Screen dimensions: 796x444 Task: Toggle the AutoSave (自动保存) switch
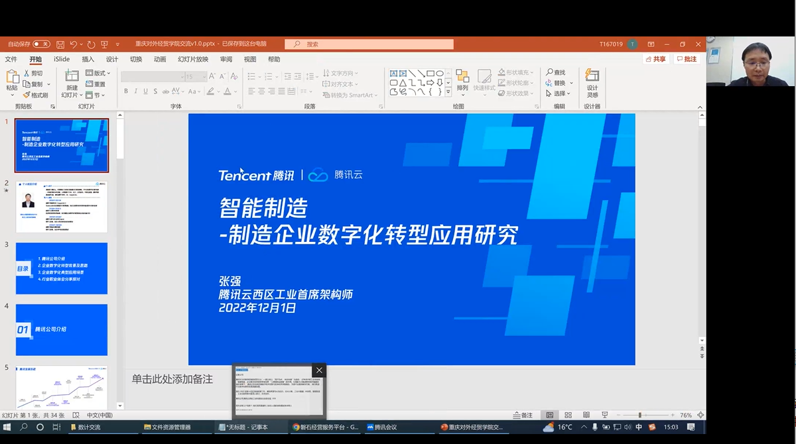[41, 44]
